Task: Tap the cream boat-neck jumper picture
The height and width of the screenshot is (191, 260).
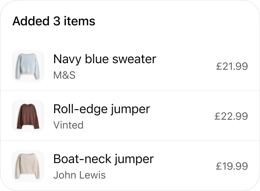Action: click(x=28, y=166)
